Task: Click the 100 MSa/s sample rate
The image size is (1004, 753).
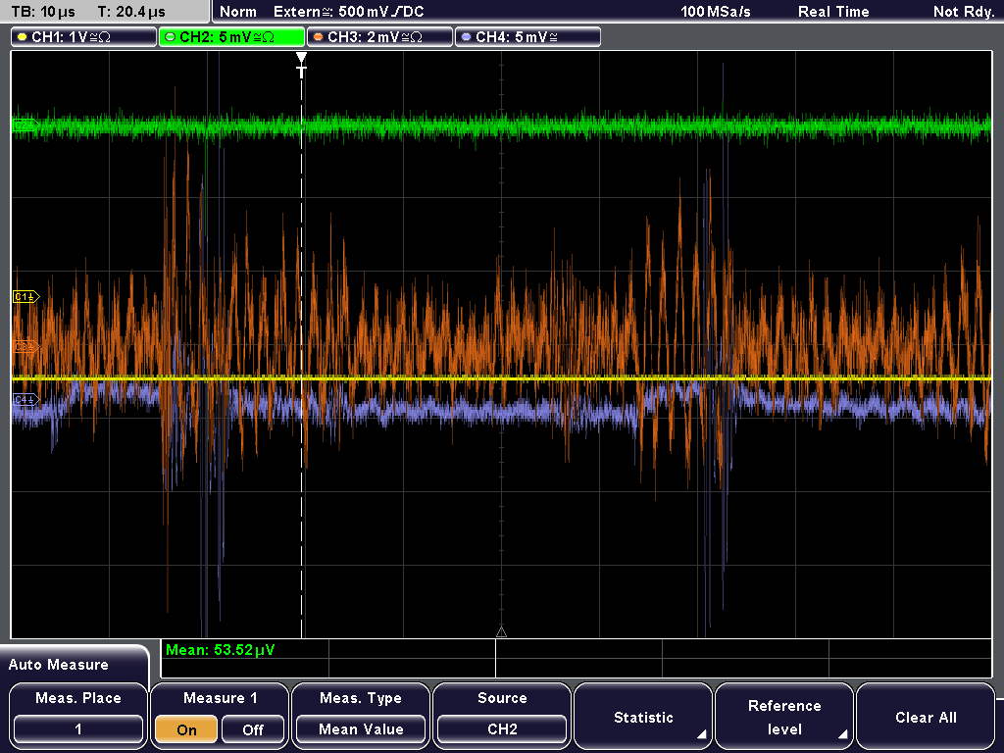Action: (x=715, y=12)
